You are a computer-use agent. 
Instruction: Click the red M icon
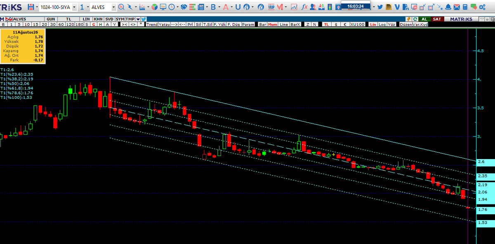click(x=280, y=7)
